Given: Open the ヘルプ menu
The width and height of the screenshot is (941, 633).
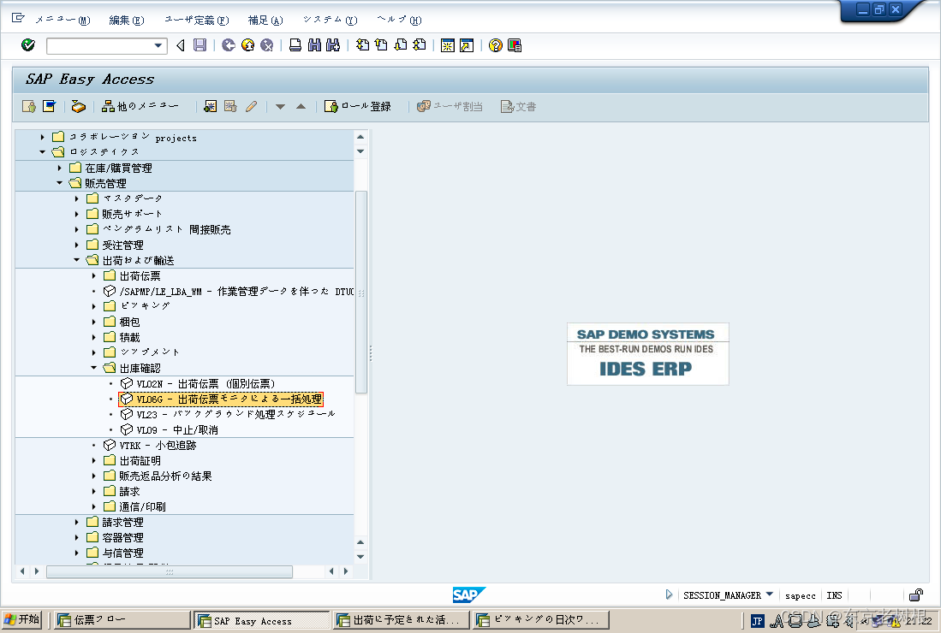Looking at the screenshot, I should (399, 20).
